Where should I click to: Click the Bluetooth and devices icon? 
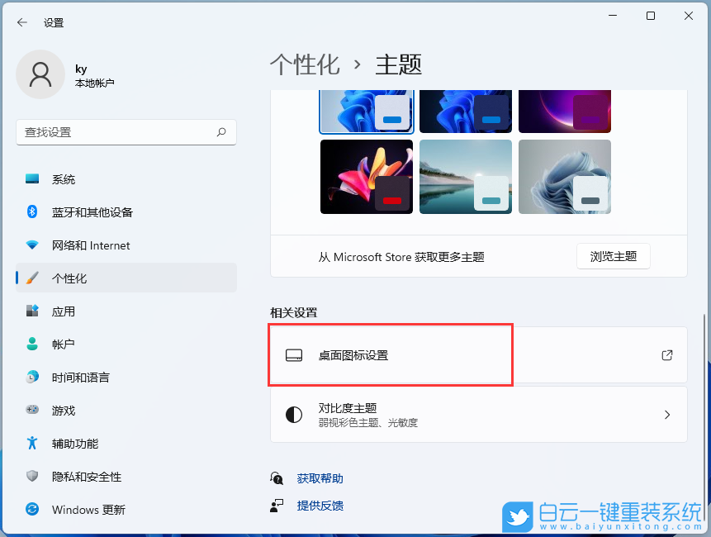pos(33,211)
